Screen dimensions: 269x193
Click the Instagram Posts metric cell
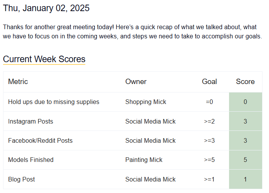tap(31, 121)
